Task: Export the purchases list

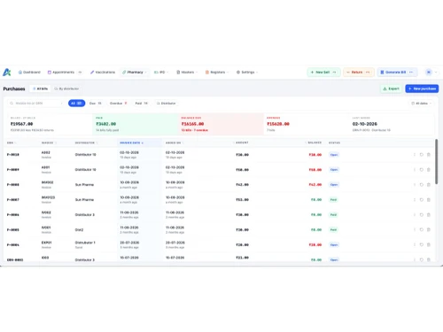Action: pos(391,89)
